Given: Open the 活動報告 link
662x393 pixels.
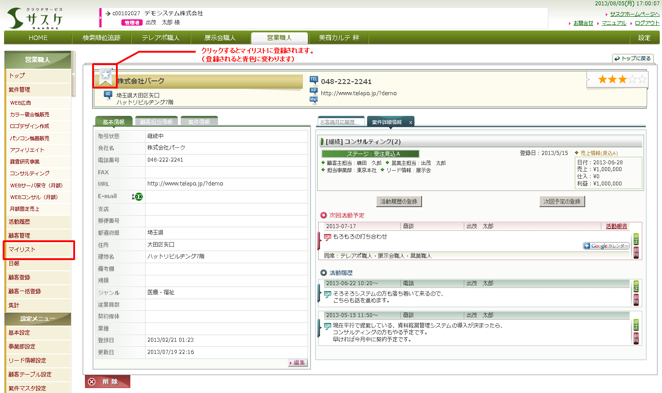Looking at the screenshot, I should [x=616, y=226].
